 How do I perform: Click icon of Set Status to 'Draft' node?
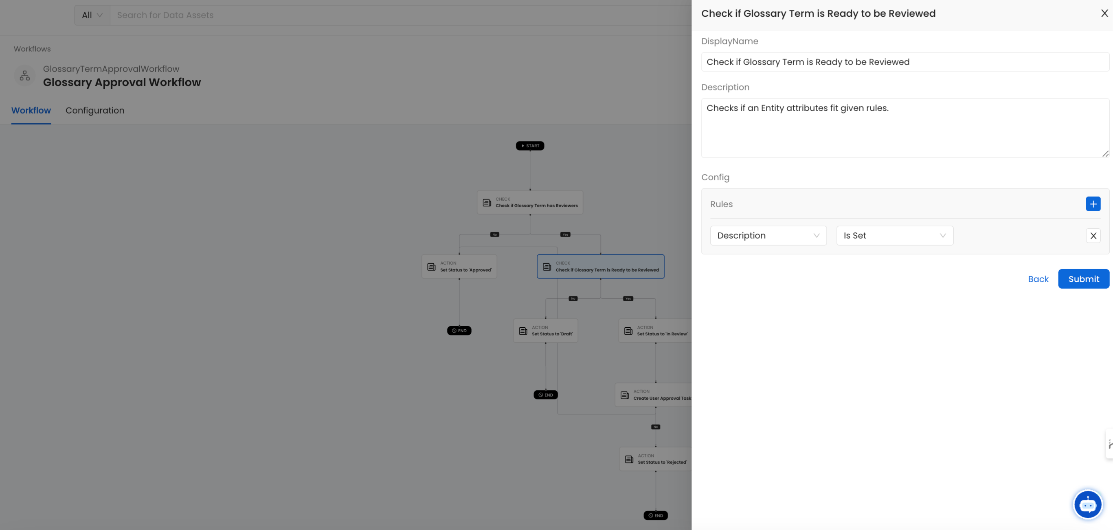point(523,331)
